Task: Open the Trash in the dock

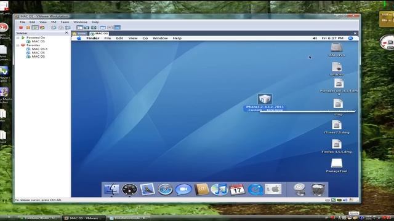Action: (x=318, y=190)
